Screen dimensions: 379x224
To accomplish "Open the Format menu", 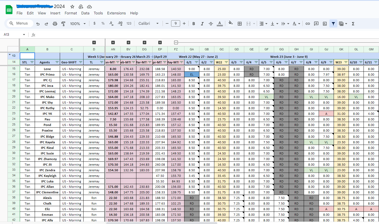I will click(71, 13).
